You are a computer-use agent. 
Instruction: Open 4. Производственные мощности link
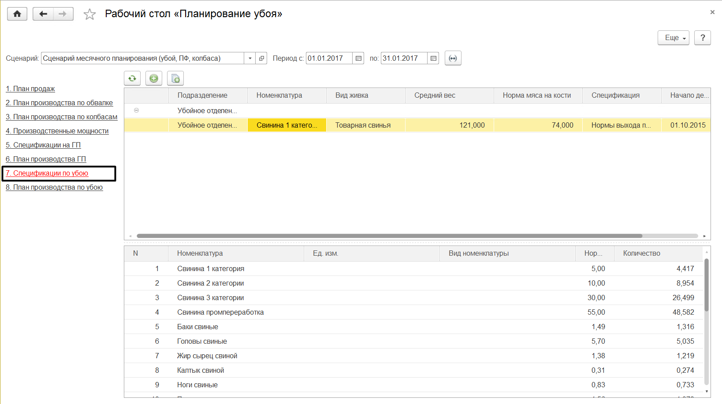pyautogui.click(x=57, y=131)
